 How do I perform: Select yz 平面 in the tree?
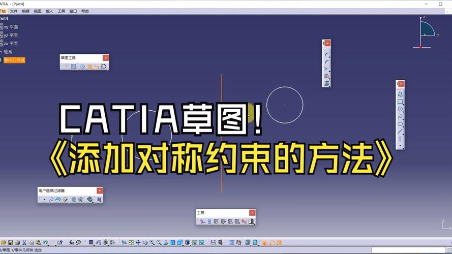[11, 35]
